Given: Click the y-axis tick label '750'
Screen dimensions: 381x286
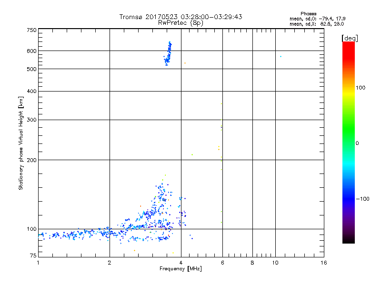Looking at the screenshot, I should pyautogui.click(x=31, y=30).
